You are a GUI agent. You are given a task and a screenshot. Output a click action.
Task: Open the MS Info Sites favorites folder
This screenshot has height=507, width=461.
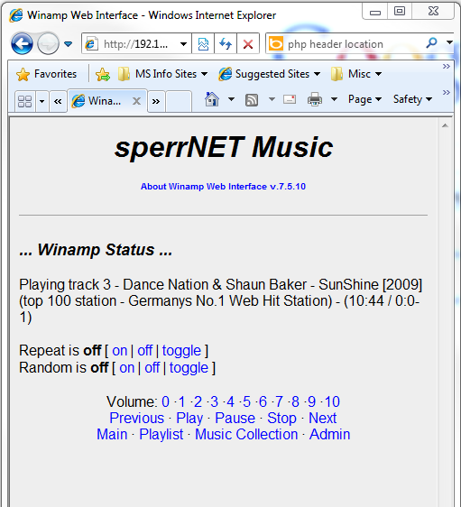[162, 74]
